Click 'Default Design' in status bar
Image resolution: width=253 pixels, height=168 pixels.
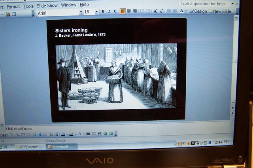pos(56,141)
